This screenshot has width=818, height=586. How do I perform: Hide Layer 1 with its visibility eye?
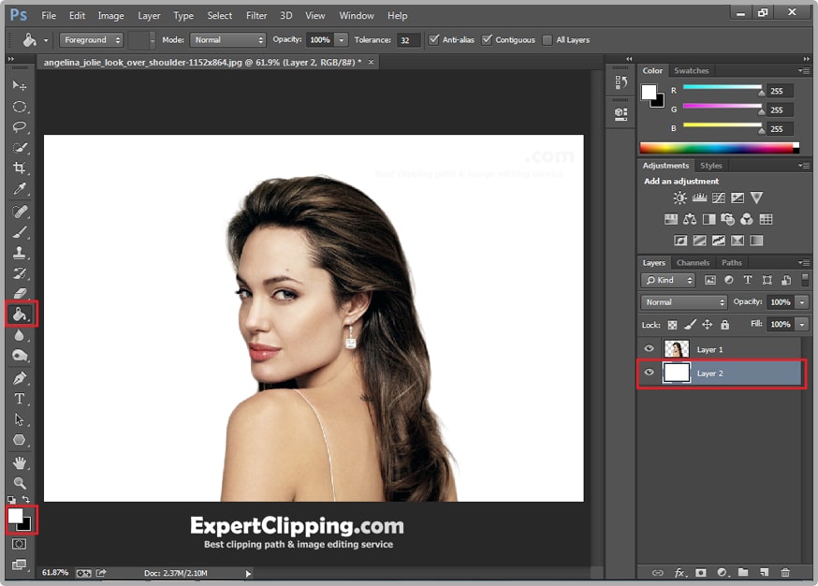point(649,349)
